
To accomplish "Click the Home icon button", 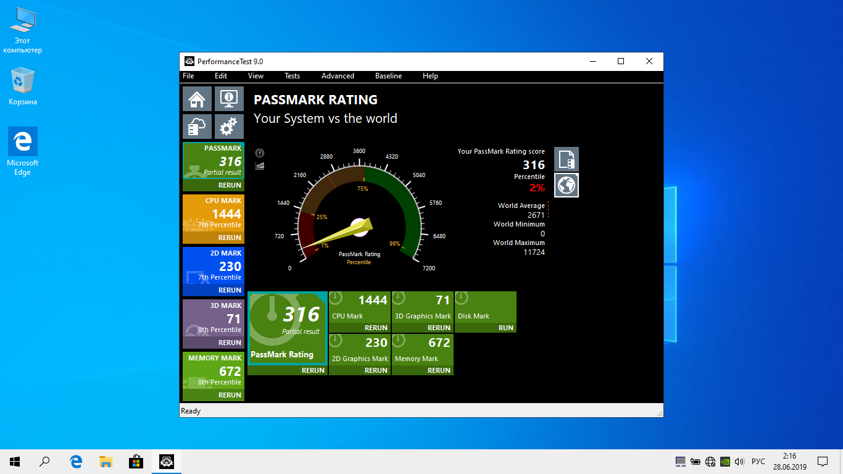I will pyautogui.click(x=197, y=99).
